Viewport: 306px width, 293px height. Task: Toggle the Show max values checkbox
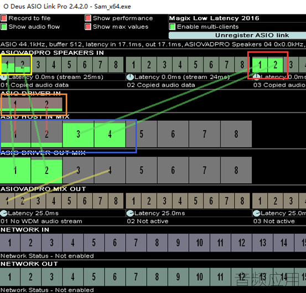click(88, 27)
